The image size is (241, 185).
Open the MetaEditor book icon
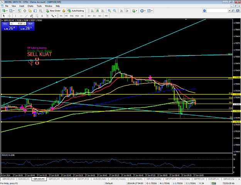pos(64,11)
